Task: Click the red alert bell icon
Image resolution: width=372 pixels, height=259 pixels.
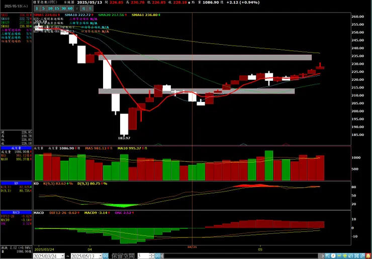Action: click(x=368, y=256)
